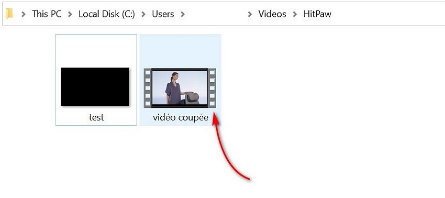Click the folder icon in the address bar
445x198 pixels.
(9, 14)
